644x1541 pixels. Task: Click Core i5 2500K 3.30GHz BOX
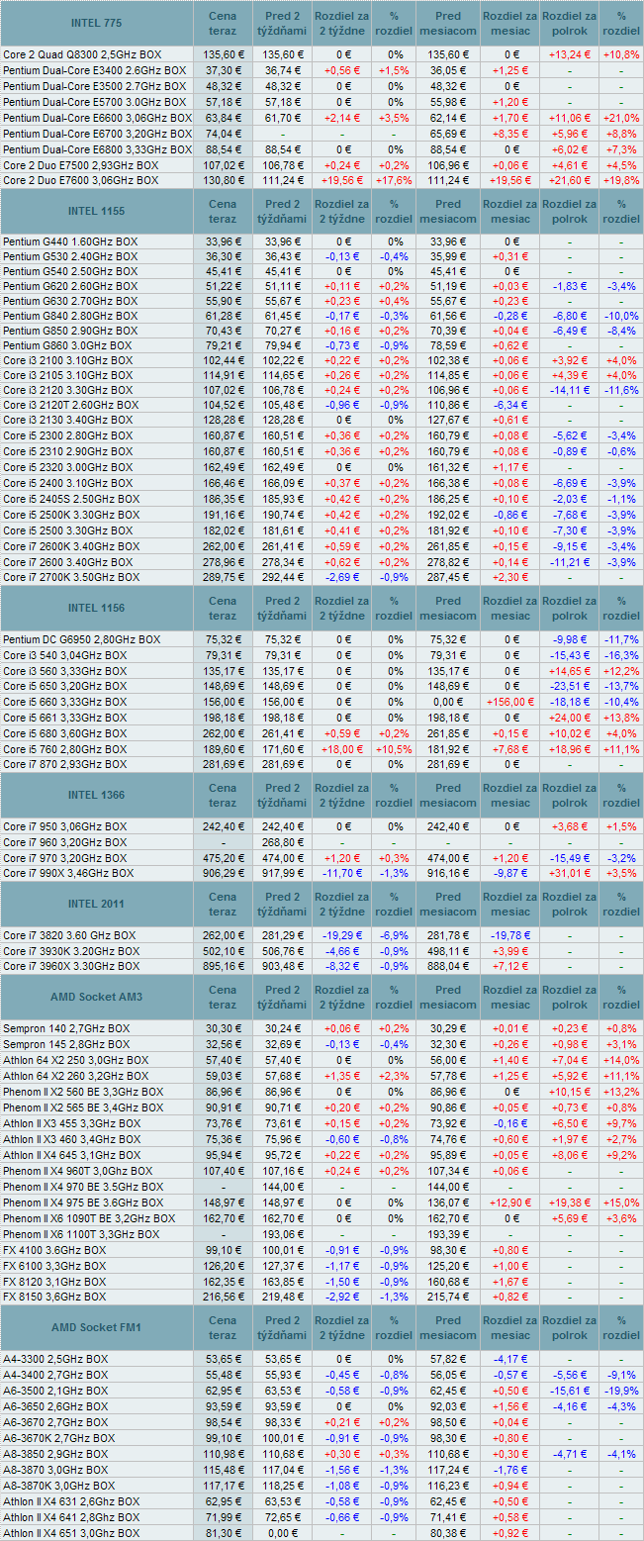point(71,516)
